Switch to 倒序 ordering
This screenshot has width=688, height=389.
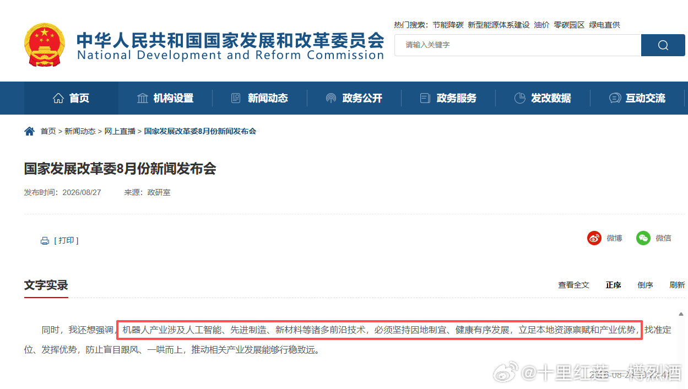point(645,285)
